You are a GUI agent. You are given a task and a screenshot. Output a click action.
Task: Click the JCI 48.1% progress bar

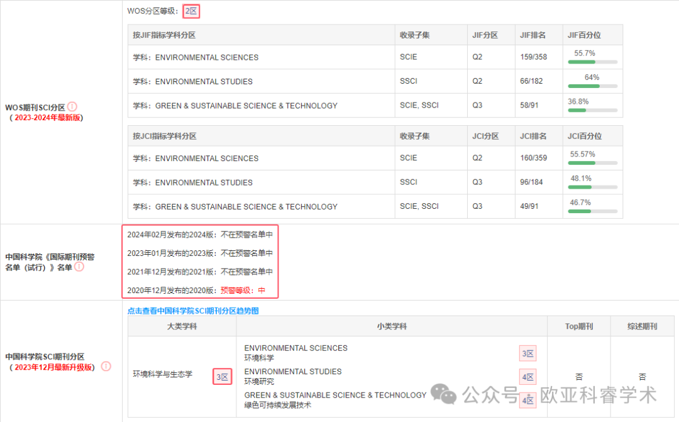592,187
